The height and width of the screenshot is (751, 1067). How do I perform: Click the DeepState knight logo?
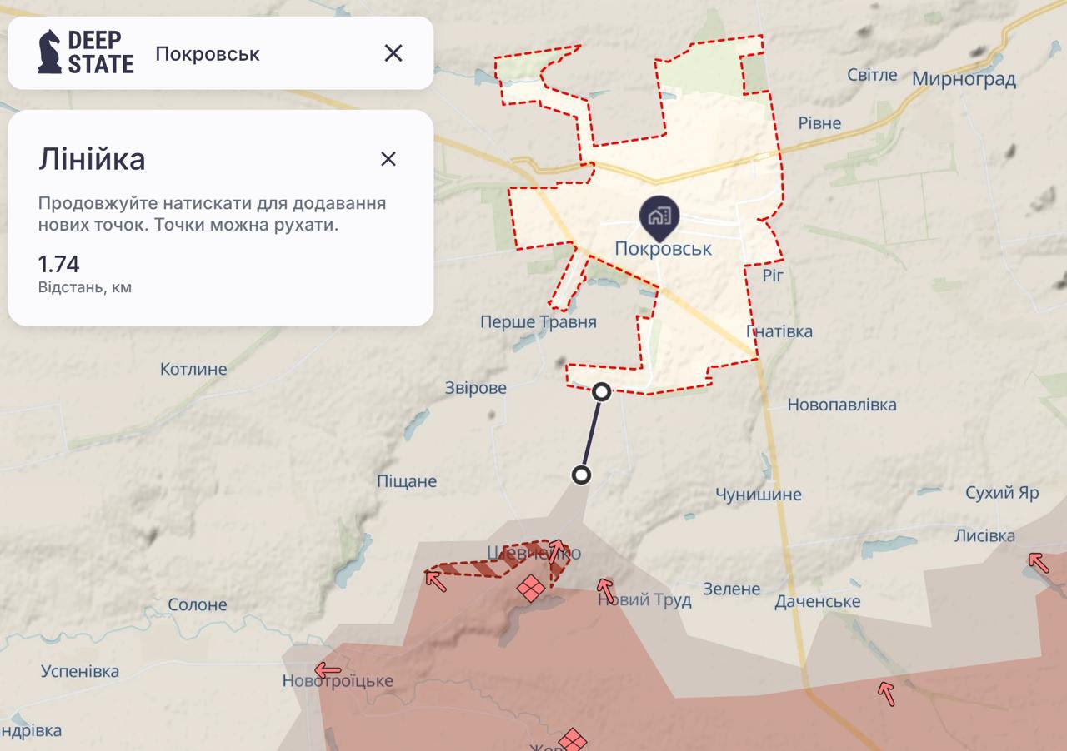50,52
